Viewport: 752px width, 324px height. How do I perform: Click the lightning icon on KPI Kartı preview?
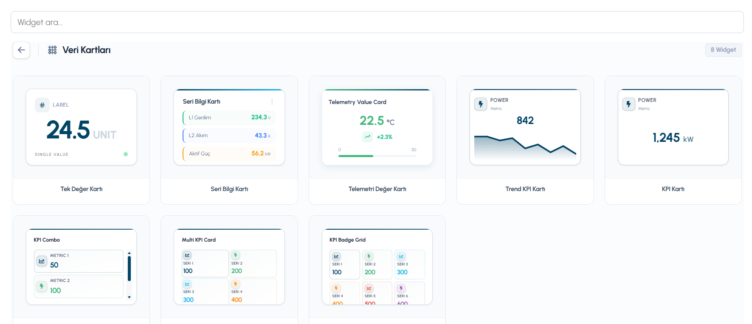pyautogui.click(x=628, y=104)
